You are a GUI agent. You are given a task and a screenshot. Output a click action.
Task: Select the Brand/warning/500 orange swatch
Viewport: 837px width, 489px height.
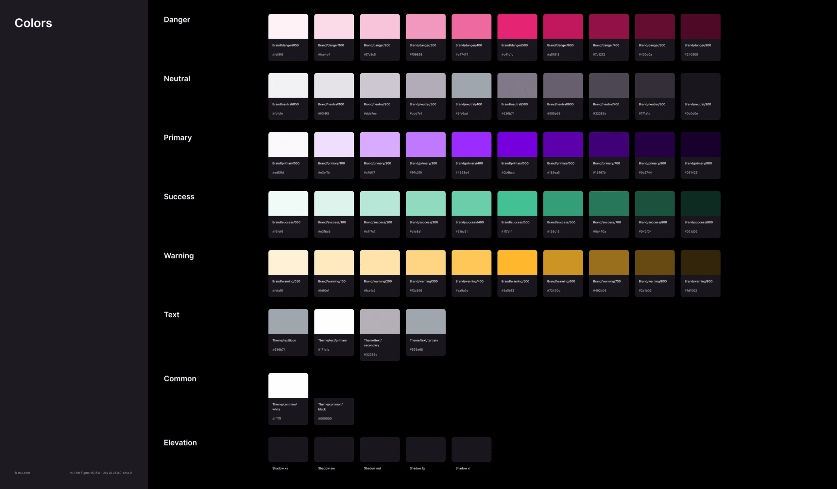point(517,262)
